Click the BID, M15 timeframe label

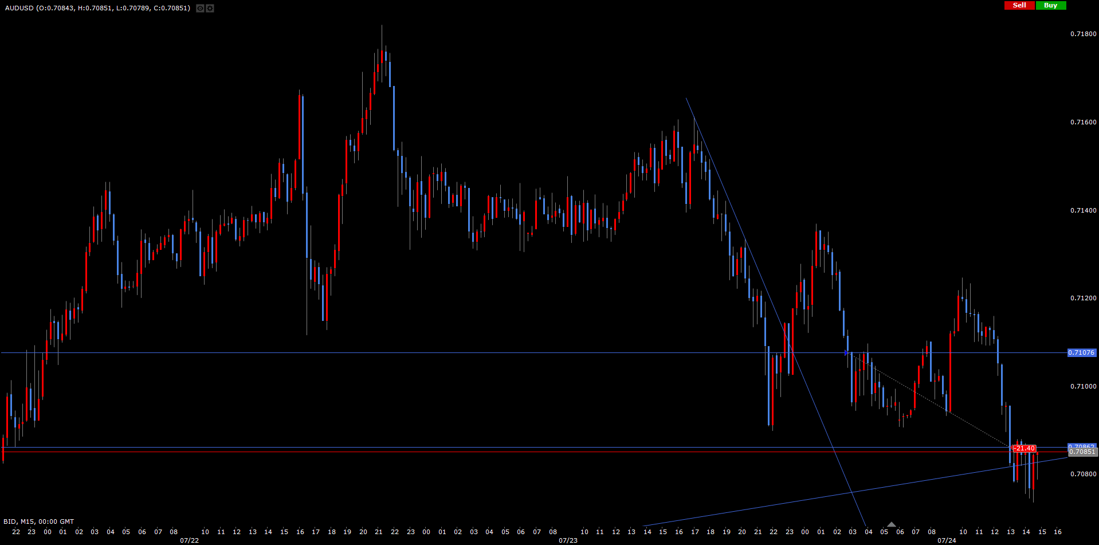click(38, 522)
